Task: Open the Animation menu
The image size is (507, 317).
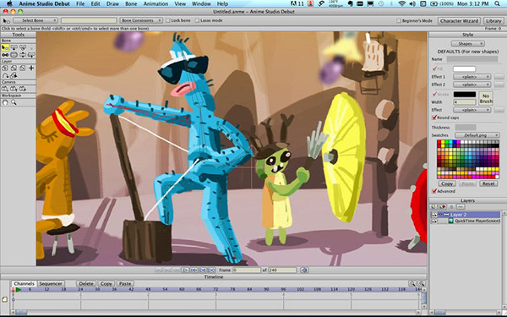Action: [155, 4]
